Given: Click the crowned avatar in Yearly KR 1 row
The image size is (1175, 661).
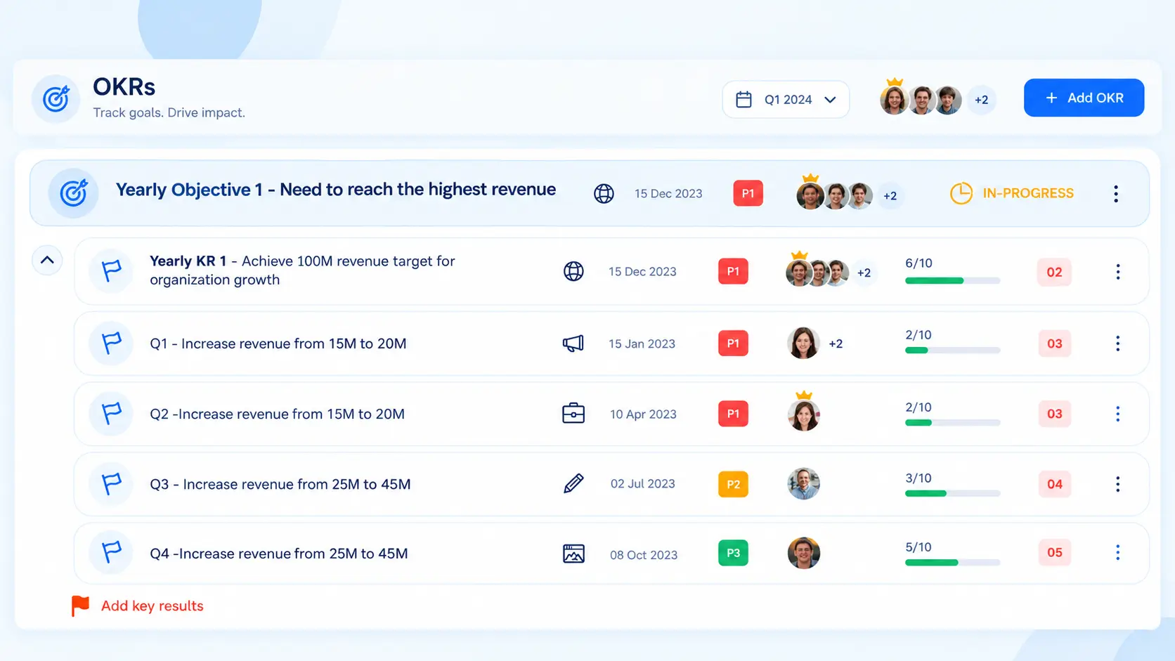Looking at the screenshot, I should coord(798,271).
